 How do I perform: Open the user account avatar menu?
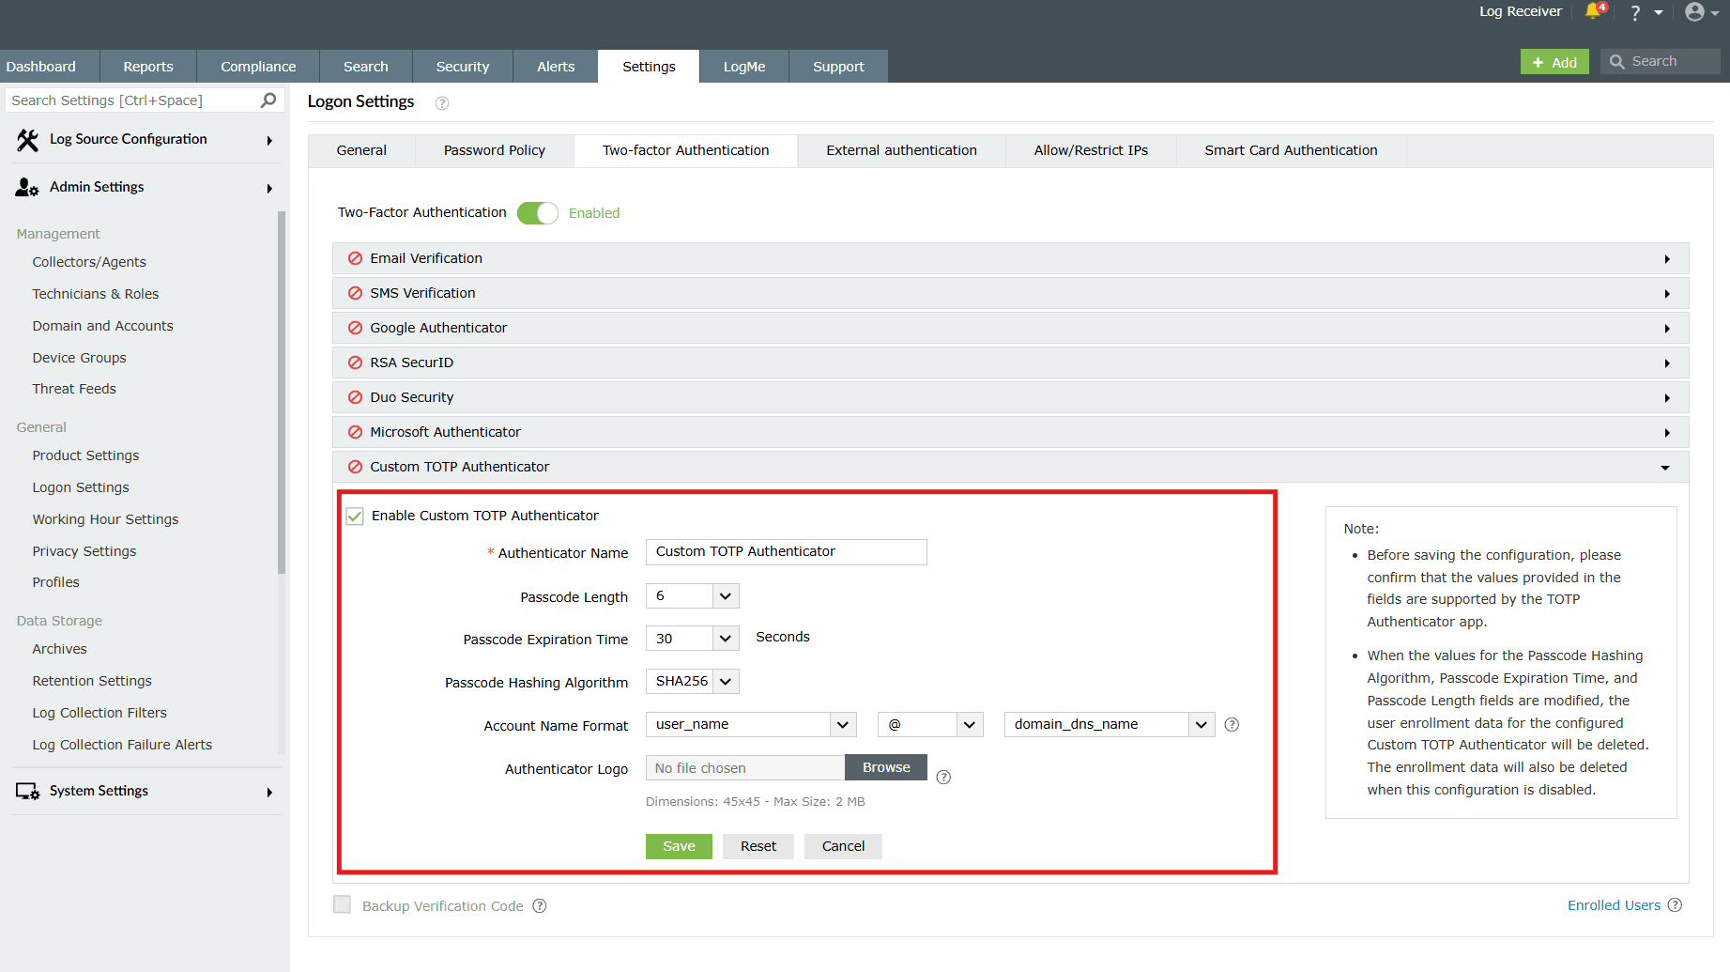pyautogui.click(x=1694, y=12)
